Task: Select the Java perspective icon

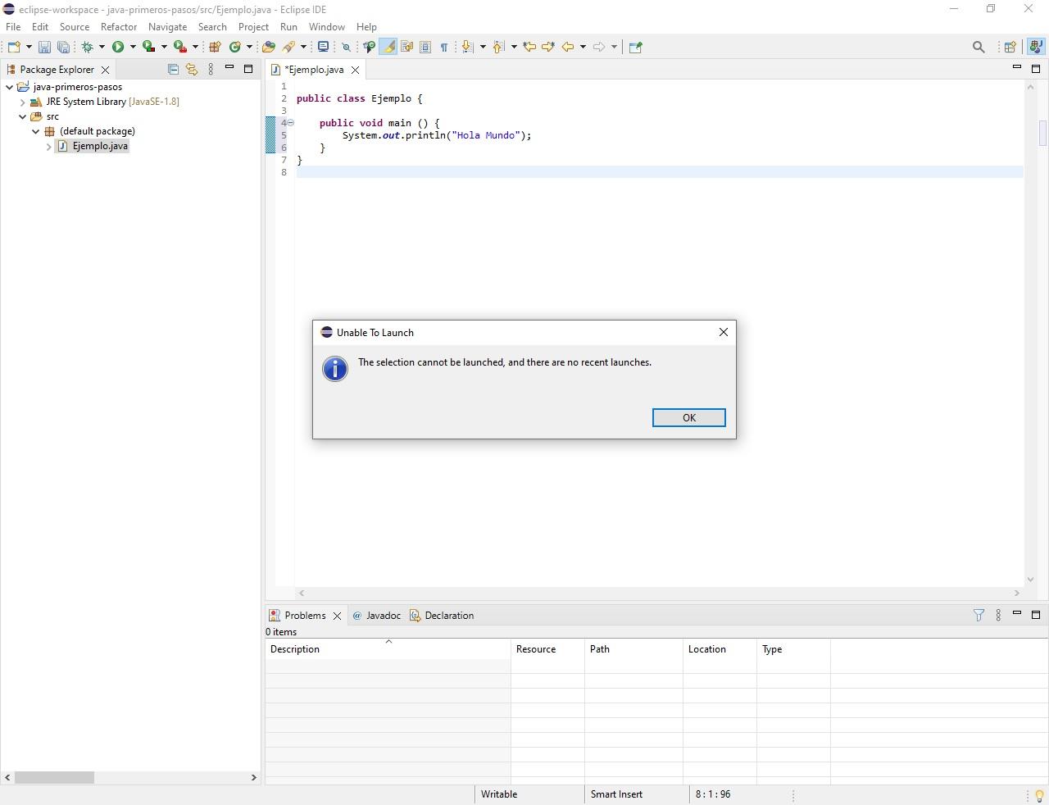Action: [1037, 47]
